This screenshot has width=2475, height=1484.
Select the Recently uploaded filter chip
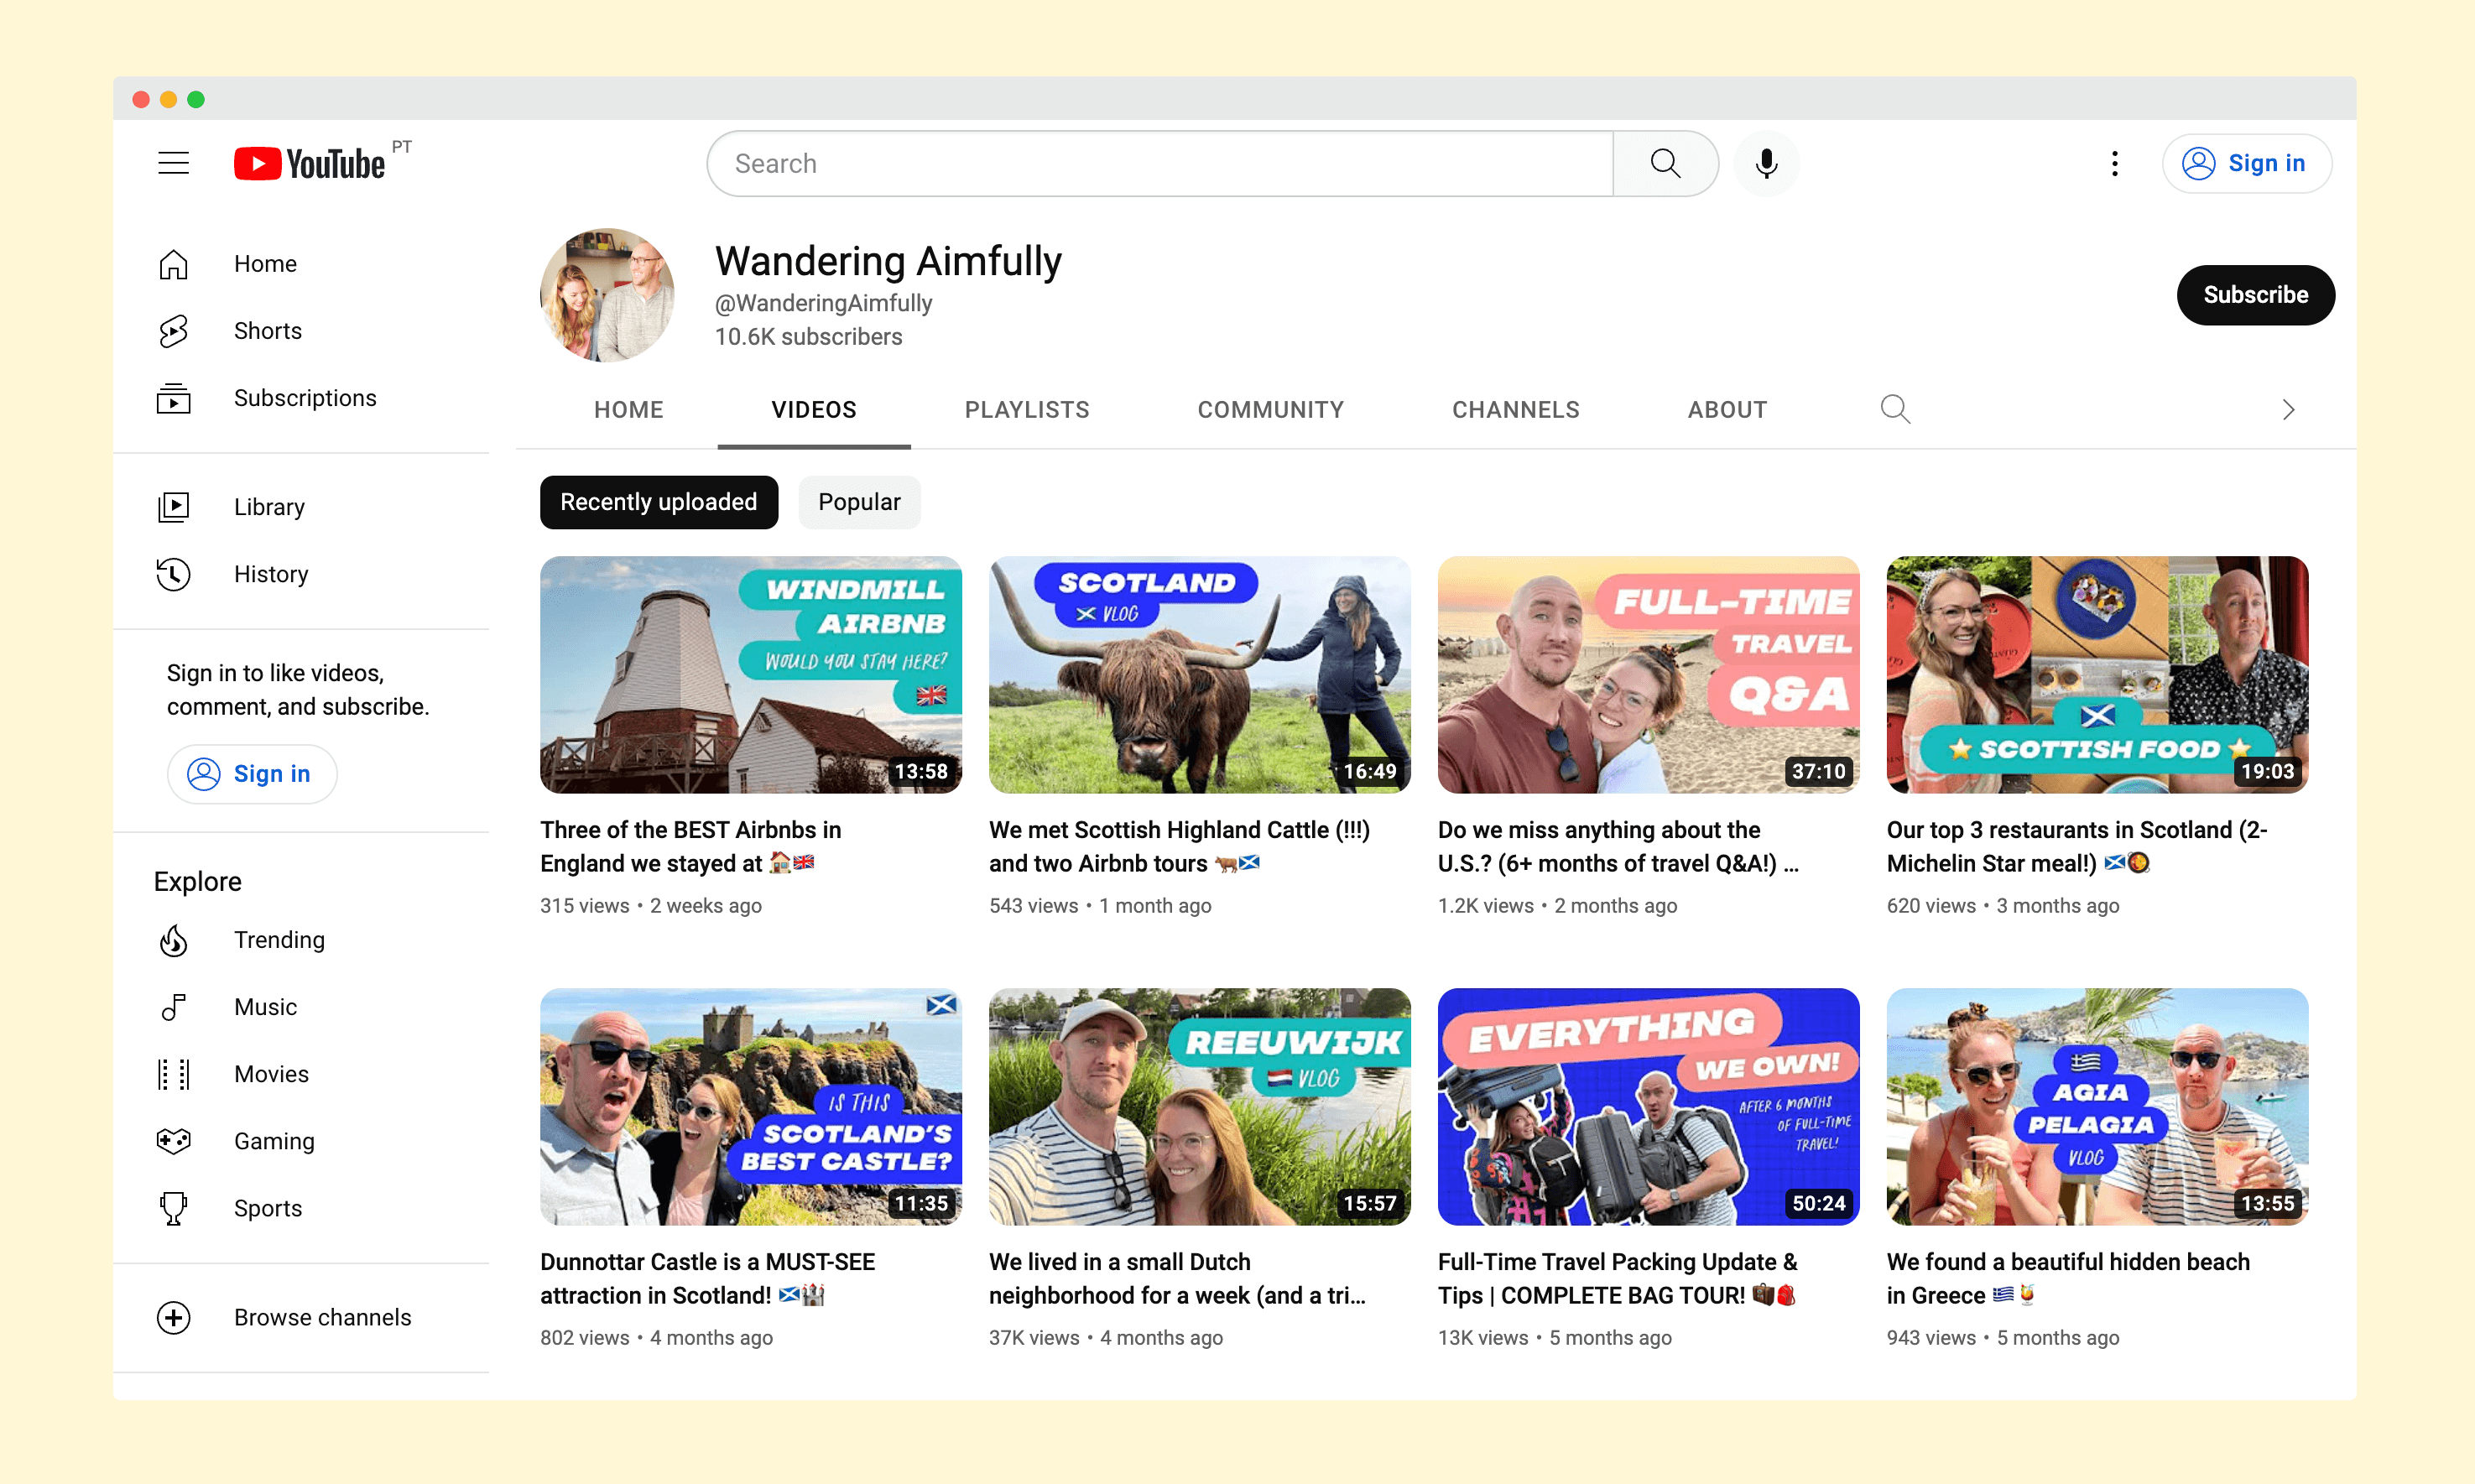[x=658, y=502]
